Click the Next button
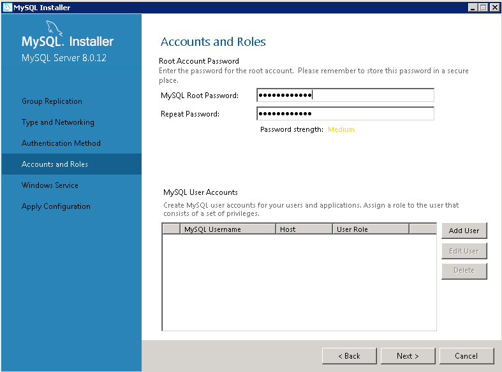Screen dimensions: 502x372 pyautogui.click(x=408, y=356)
